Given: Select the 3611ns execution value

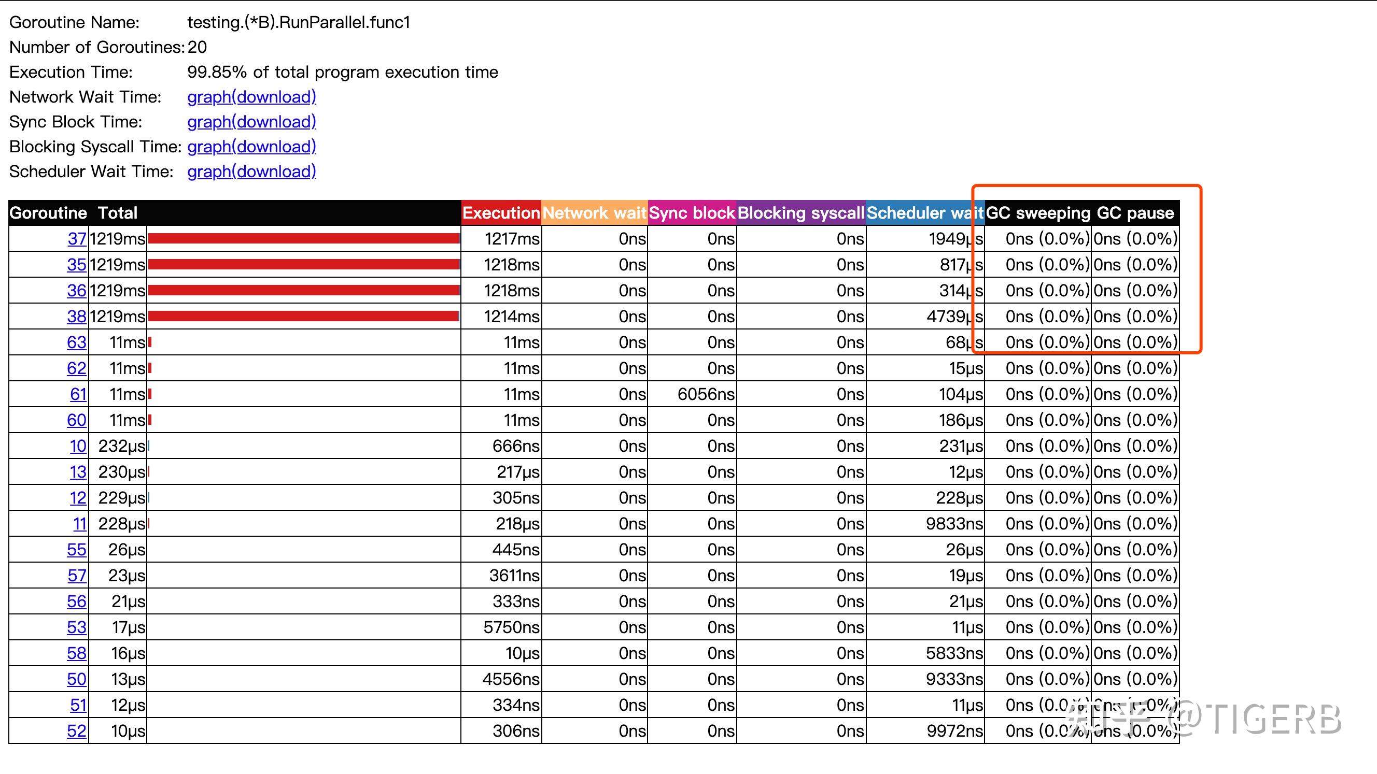Looking at the screenshot, I should click(514, 576).
